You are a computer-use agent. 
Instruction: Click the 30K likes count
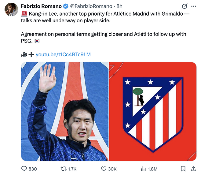coord(112,169)
